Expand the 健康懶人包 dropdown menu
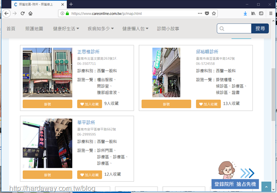The width and height of the screenshot is (277, 193). point(135,29)
